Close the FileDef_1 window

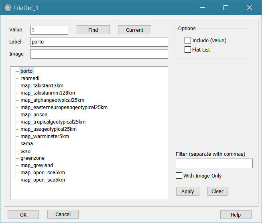(x=249, y=8)
